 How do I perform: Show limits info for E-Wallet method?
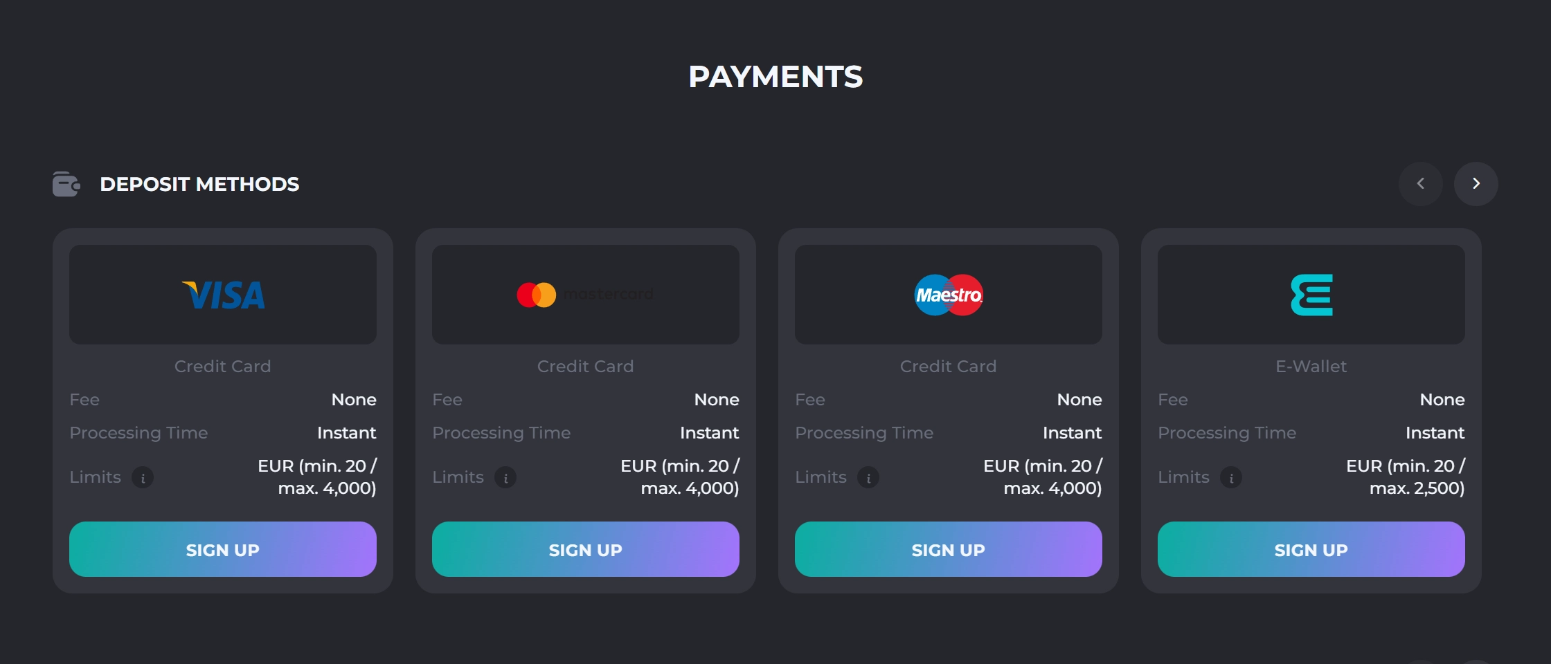1231,477
